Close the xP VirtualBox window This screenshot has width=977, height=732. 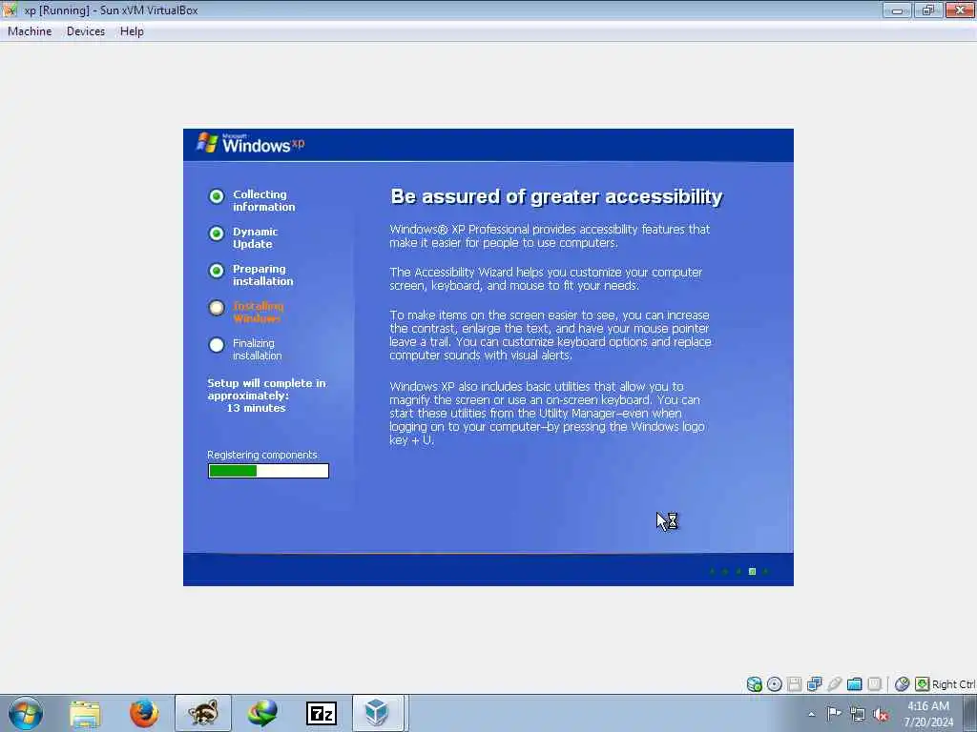pos(960,10)
